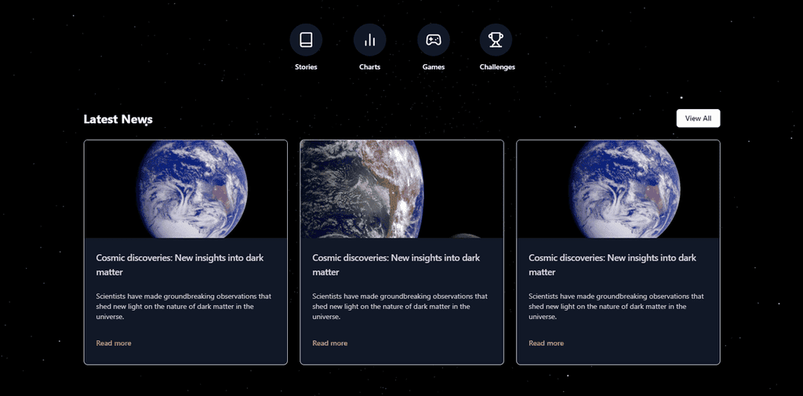Open the first card's Earth globe image

click(x=185, y=189)
